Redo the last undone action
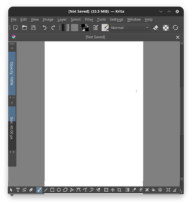192x205 pixels. (53, 28)
